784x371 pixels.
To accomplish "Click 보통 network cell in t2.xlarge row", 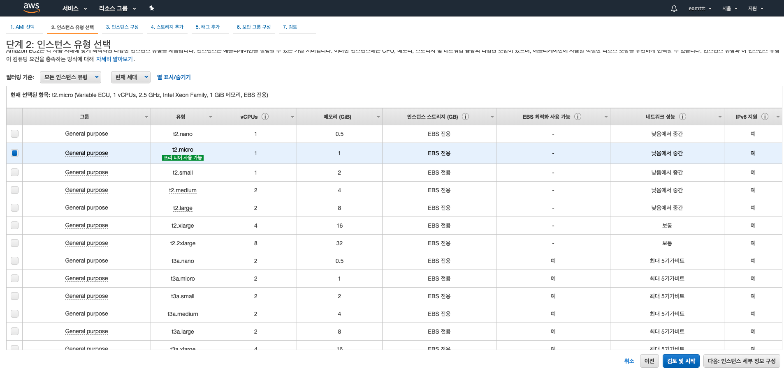I will 667,226.
